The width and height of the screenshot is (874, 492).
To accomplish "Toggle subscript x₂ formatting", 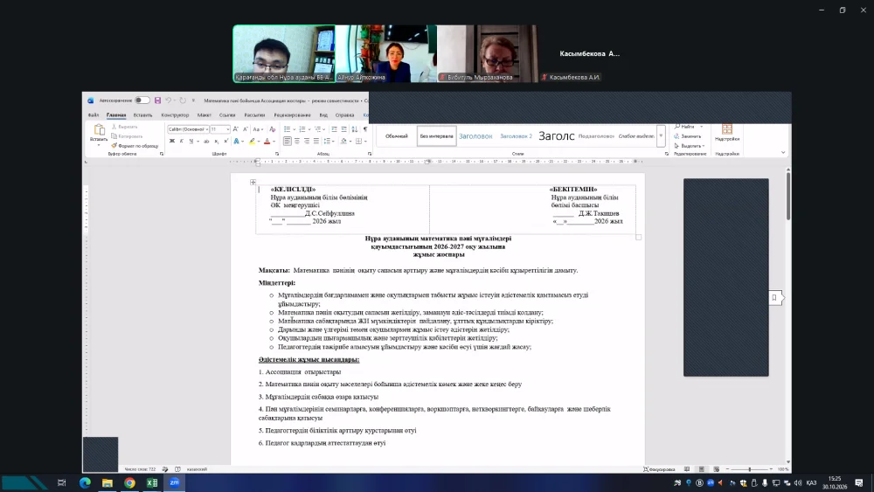I will [x=216, y=142].
